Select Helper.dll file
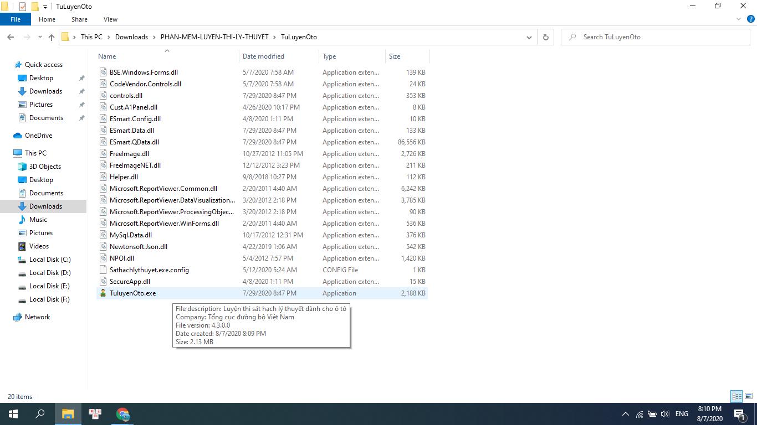The image size is (757, 425). click(x=124, y=177)
